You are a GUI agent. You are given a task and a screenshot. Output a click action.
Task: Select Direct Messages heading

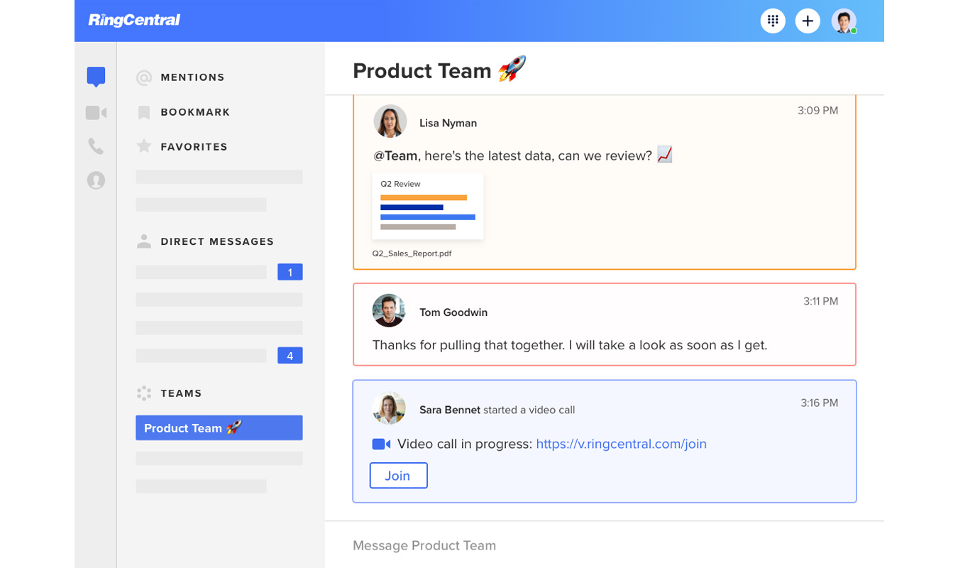(x=217, y=241)
